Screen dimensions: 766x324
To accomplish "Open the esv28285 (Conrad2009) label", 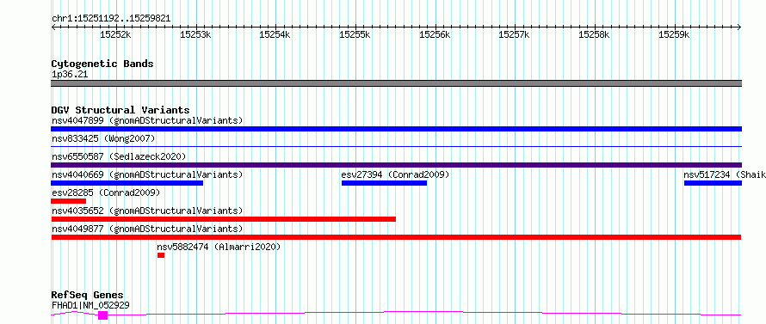I will 106,193.
